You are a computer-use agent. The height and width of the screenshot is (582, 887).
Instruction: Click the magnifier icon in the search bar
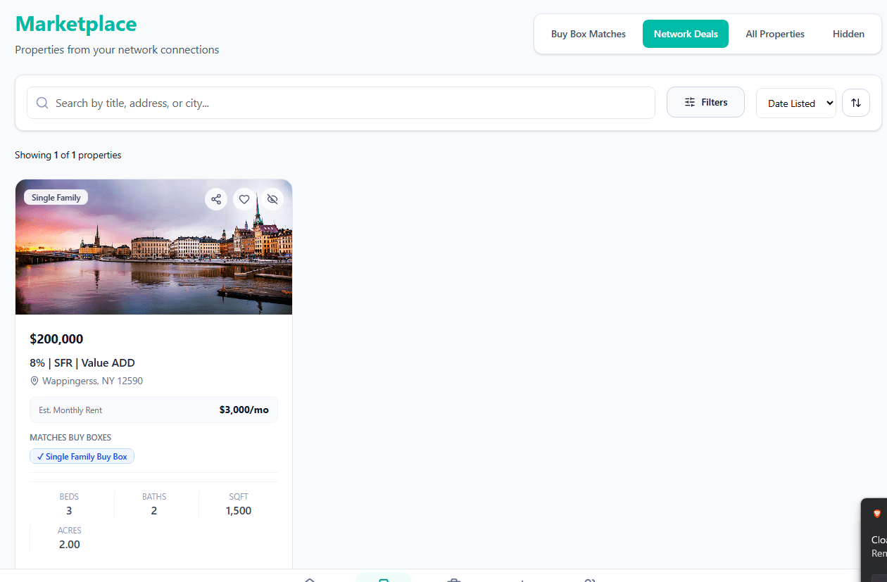pos(42,103)
